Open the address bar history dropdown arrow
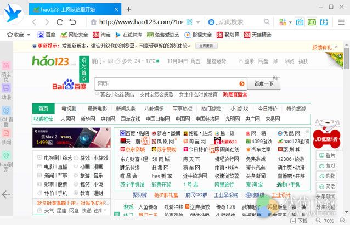 [198, 22]
